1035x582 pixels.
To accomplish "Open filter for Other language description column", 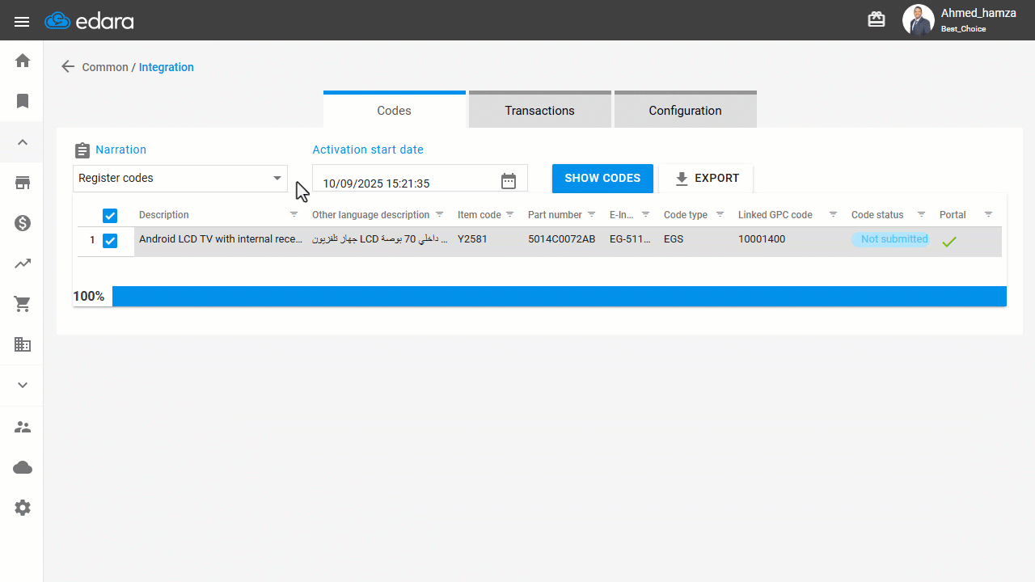I will [x=439, y=214].
